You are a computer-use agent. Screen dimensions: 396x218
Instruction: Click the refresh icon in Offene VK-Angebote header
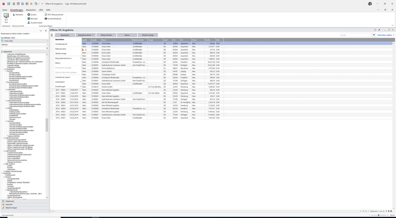pyautogui.click(x=375, y=30)
